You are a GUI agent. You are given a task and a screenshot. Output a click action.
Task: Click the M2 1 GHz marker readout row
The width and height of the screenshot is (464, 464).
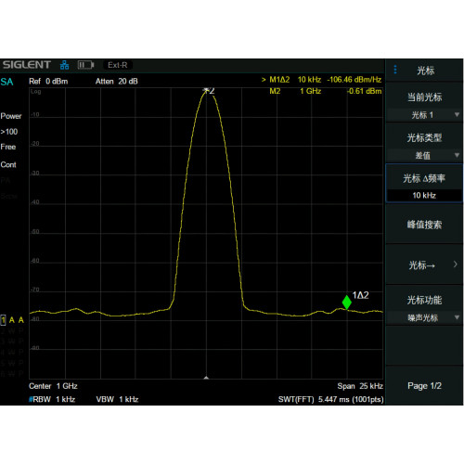tap(326, 91)
